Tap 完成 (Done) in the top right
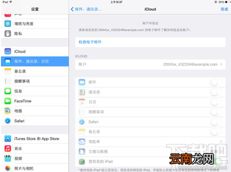 coord(224,9)
